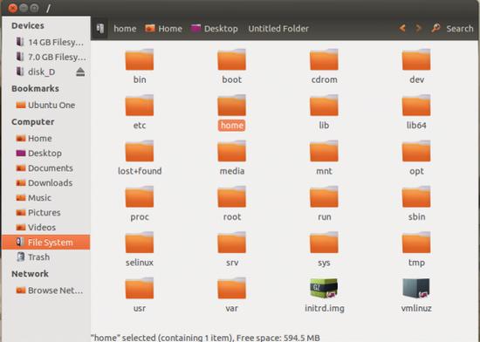Open the boot folder icon
The height and width of the screenshot is (342, 480).
232,59
